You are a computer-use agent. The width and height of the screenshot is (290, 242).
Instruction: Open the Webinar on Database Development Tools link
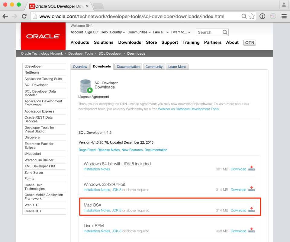pyautogui.click(x=188, y=109)
